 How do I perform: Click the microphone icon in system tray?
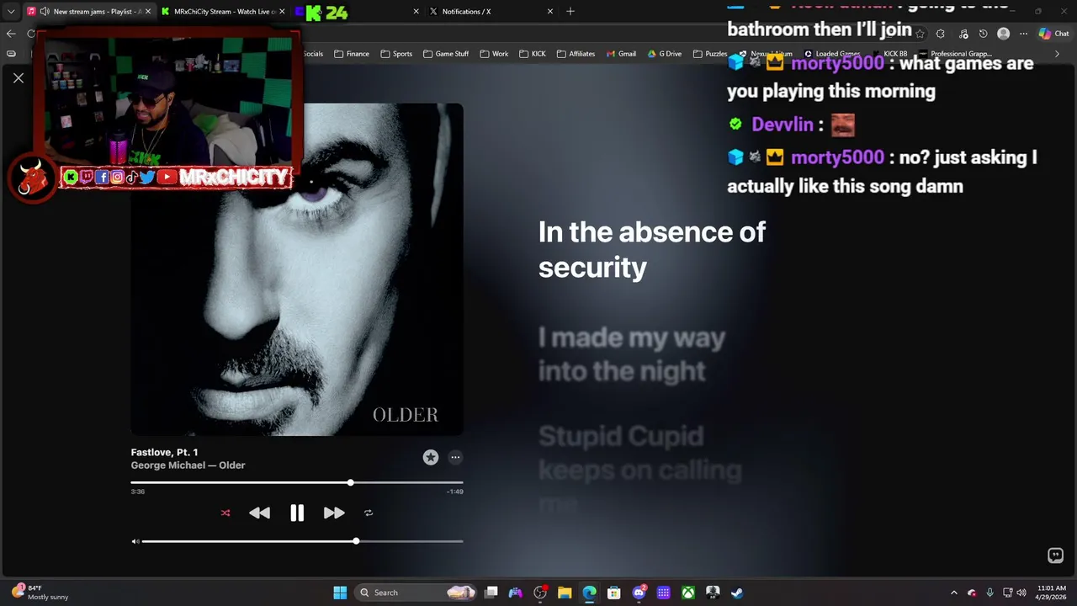[x=989, y=593]
